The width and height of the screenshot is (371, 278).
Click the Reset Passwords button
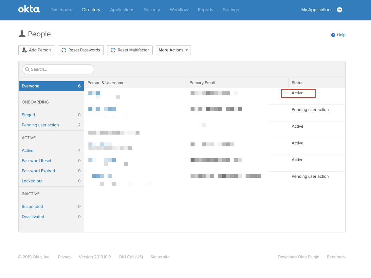81,50
